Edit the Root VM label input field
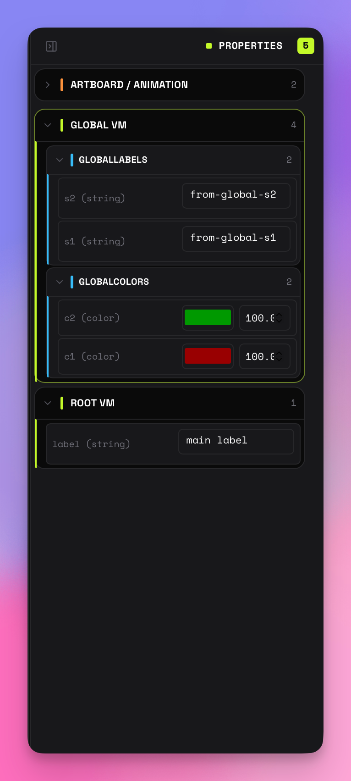 tap(236, 442)
